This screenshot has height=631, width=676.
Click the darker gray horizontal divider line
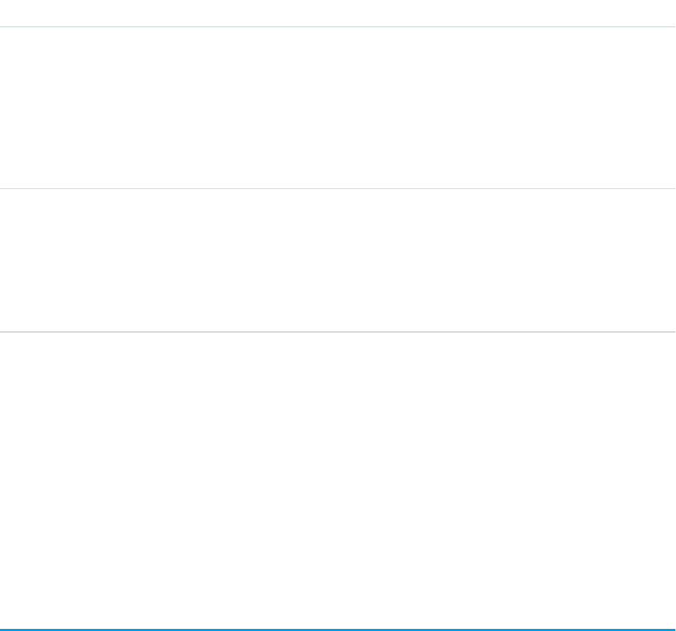click(338, 332)
